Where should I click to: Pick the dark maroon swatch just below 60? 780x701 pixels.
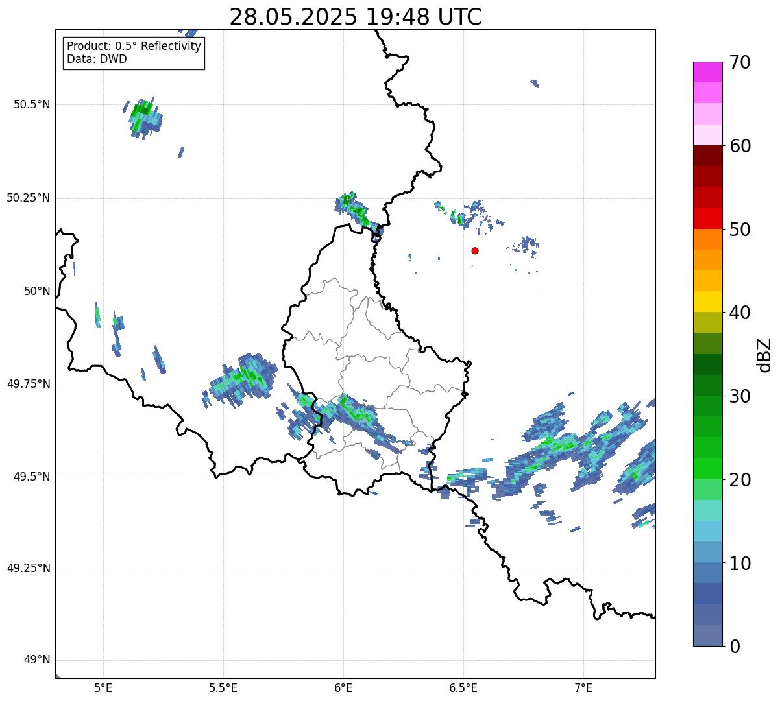tap(708, 156)
